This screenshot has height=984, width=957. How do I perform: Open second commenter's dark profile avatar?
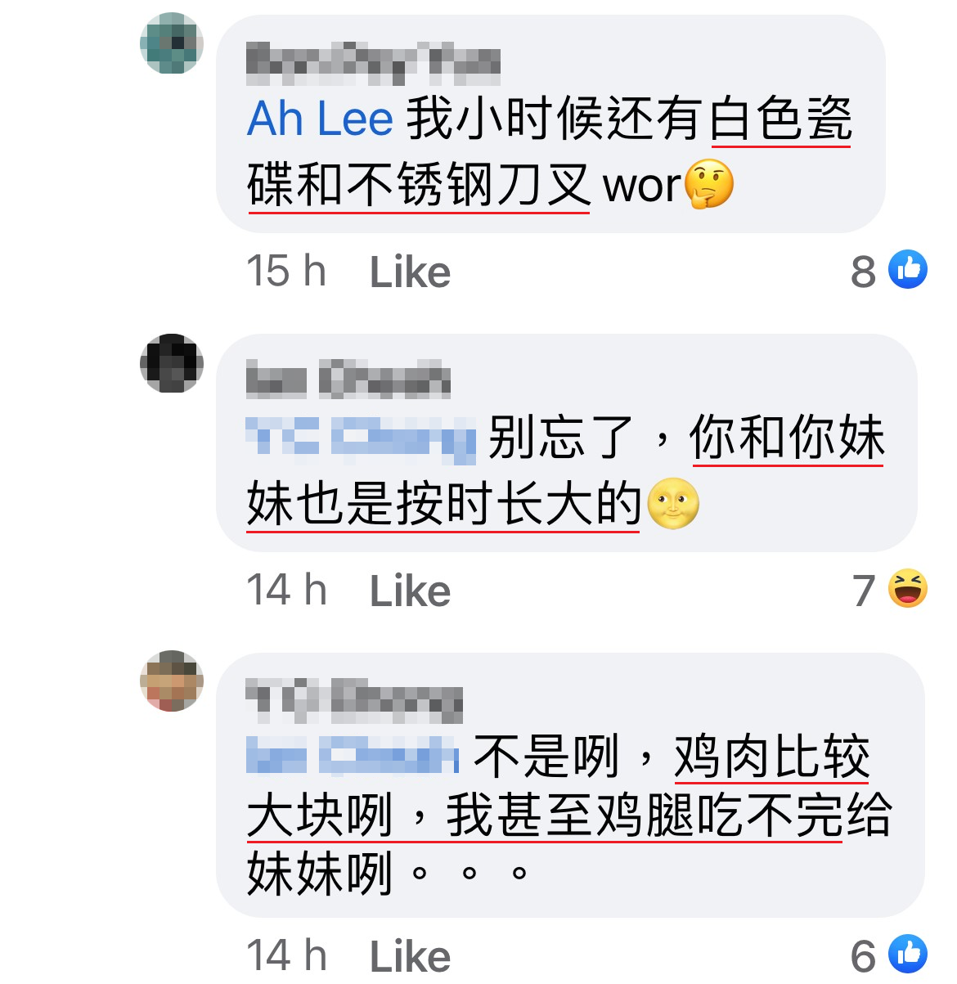coord(172,363)
